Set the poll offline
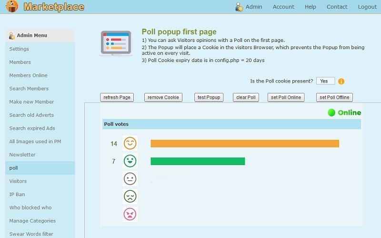Viewport: 381px width, 238px height. click(x=334, y=97)
